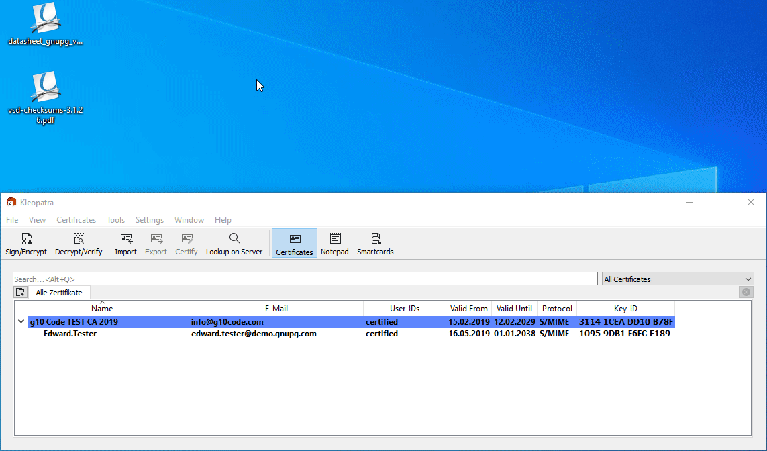
Task: Sort by the E-Mail column header
Action: coord(276,309)
